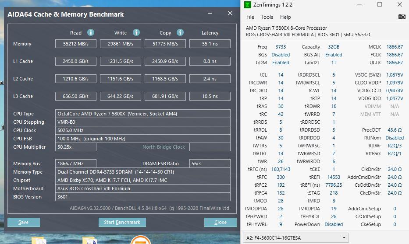The image size is (409, 244).
Task: Minimize the ZenTimings window
Action: coord(359,4)
